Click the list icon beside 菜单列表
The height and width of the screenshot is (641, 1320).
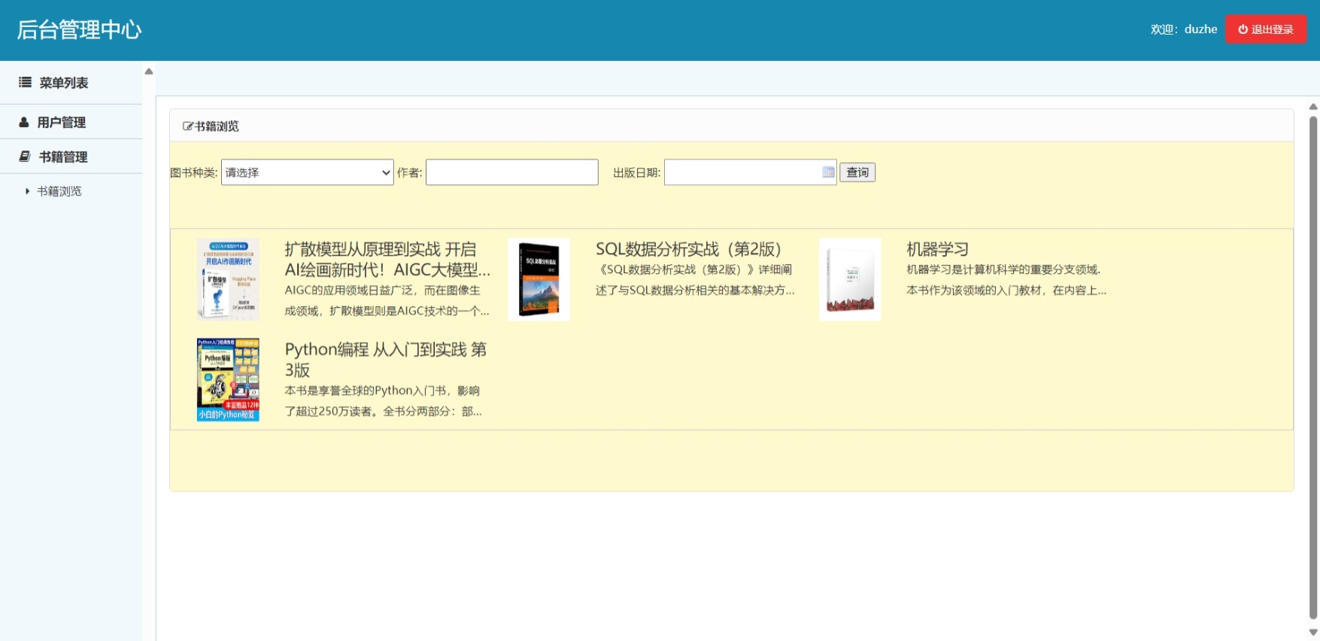[x=25, y=83]
